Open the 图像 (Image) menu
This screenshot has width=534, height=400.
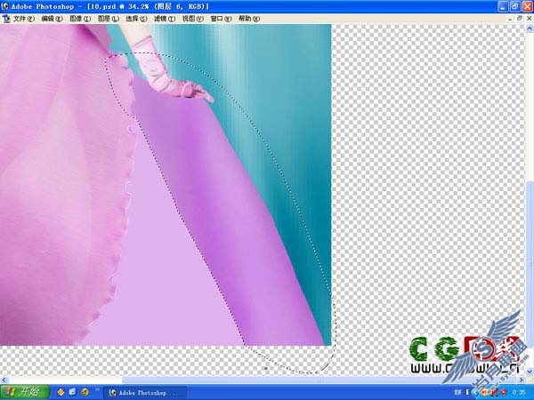[x=80, y=19]
